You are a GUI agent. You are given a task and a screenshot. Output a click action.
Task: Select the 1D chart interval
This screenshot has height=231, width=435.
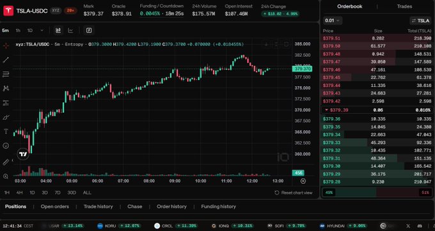30,31
